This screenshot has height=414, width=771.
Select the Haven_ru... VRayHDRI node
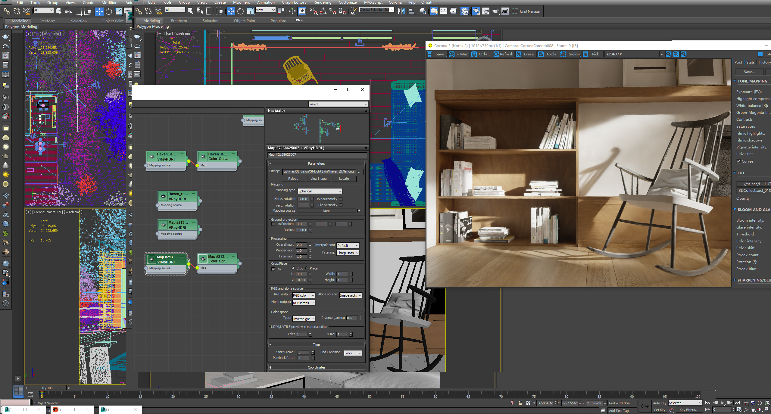177,201
